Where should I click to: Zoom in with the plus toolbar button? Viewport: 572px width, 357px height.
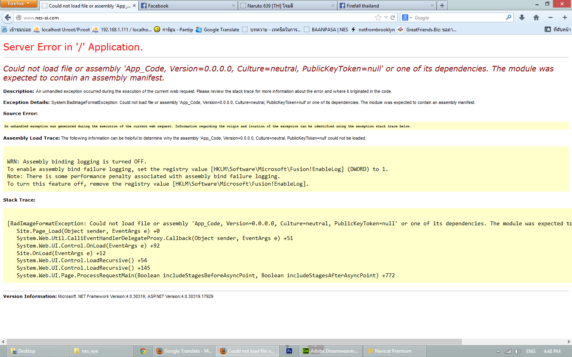coord(564,17)
